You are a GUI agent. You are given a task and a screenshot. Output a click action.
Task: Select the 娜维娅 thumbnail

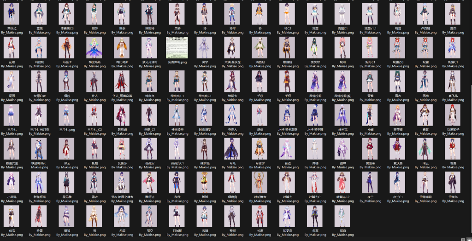click(287, 47)
